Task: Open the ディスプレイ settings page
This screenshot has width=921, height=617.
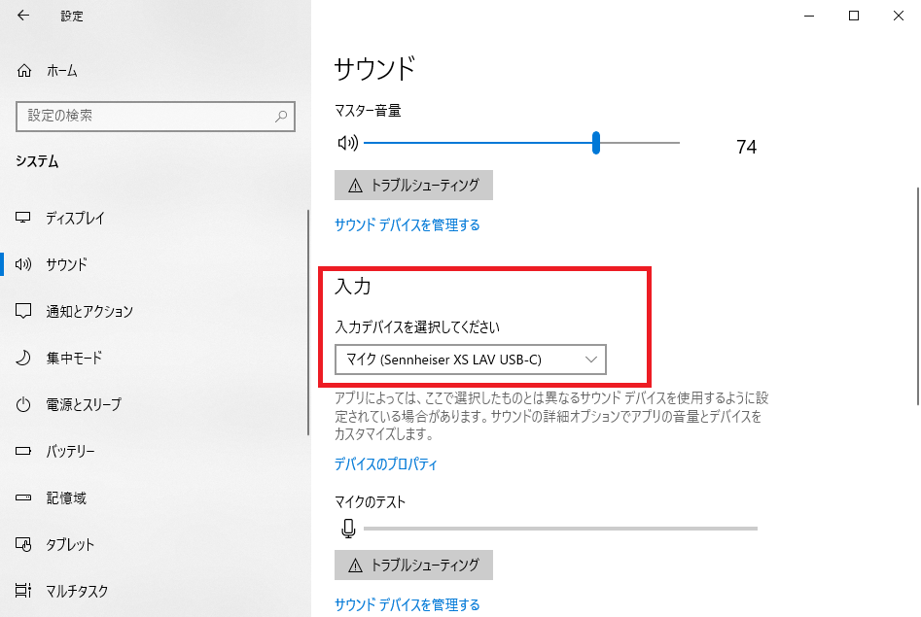Action: (75, 219)
